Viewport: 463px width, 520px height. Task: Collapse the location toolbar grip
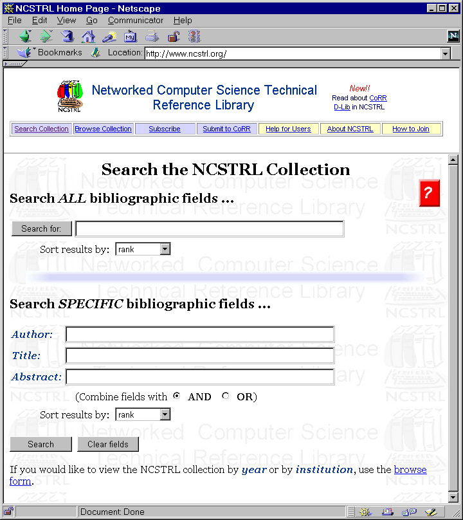click(x=5, y=53)
